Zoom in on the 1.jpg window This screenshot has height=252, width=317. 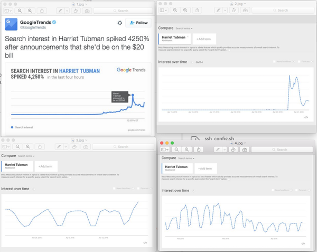(x=30, y=11)
